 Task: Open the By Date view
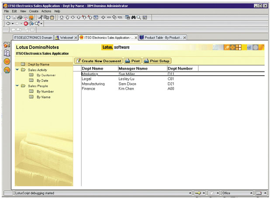click(x=42, y=80)
